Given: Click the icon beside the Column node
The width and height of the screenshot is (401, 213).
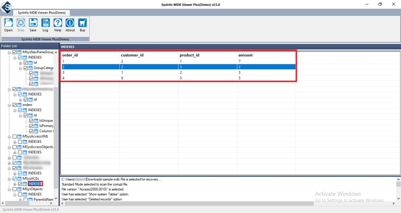Looking at the screenshot, I should [x=36, y=131].
